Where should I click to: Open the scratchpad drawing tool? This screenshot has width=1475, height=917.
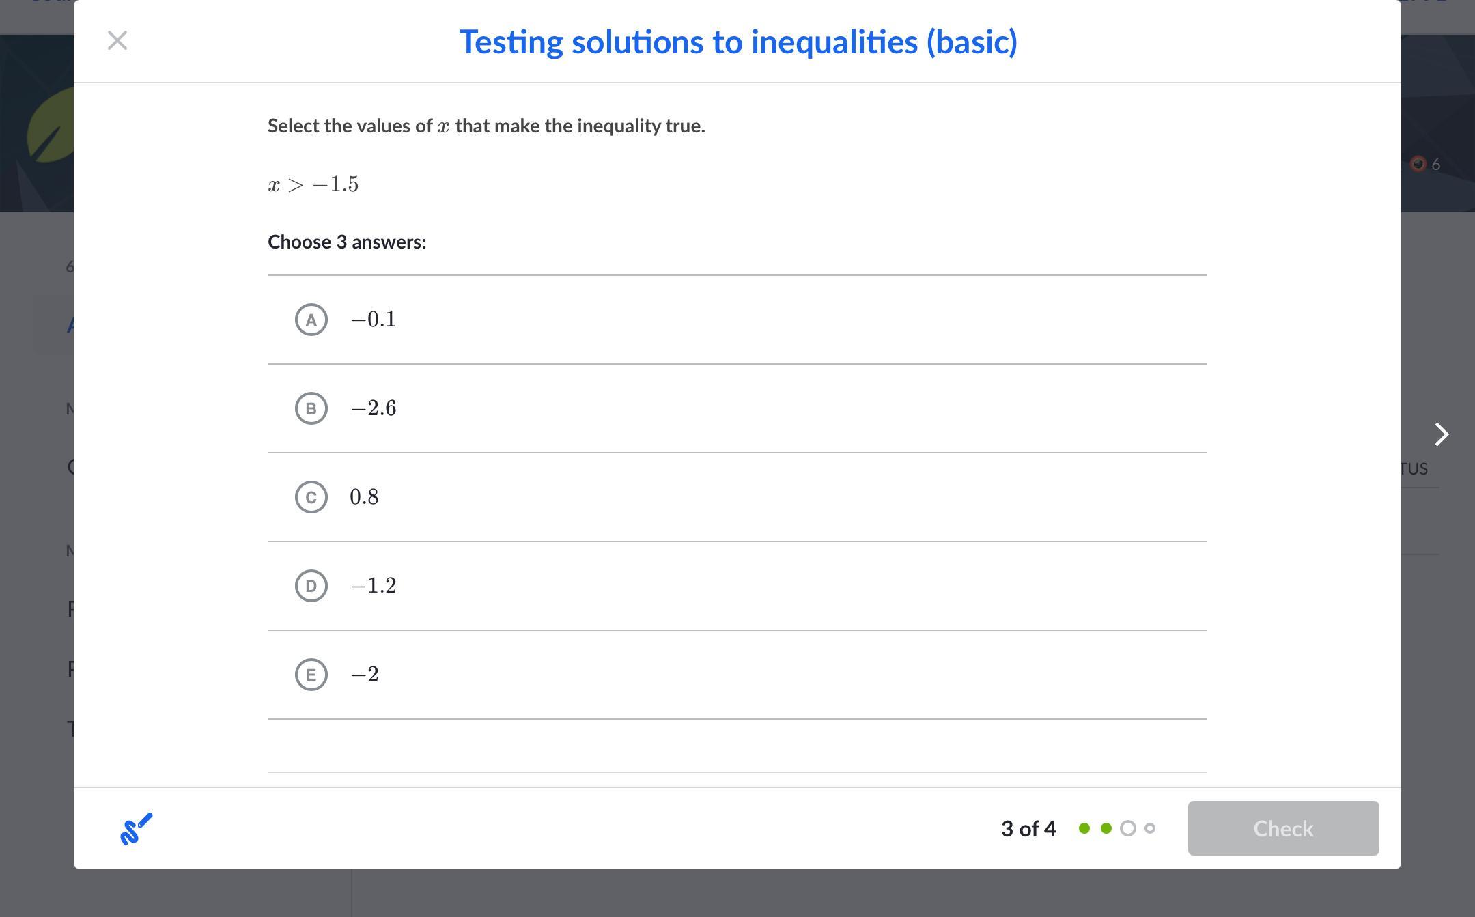tap(136, 828)
